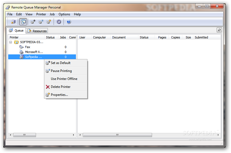
Task: Click the app icon in title bar
Action: (x=8, y=7)
